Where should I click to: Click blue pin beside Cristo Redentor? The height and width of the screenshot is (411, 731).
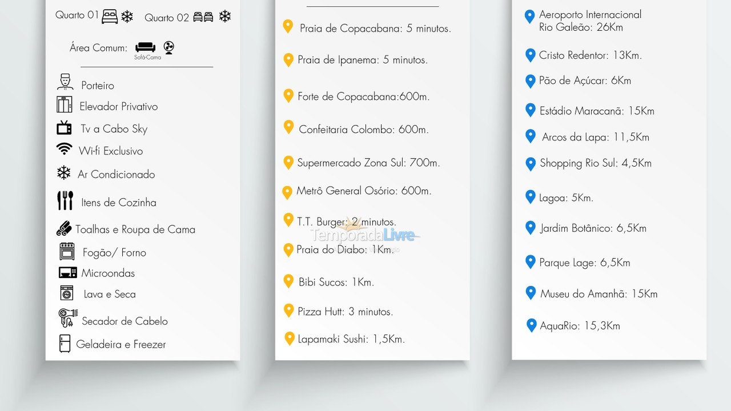(x=530, y=55)
